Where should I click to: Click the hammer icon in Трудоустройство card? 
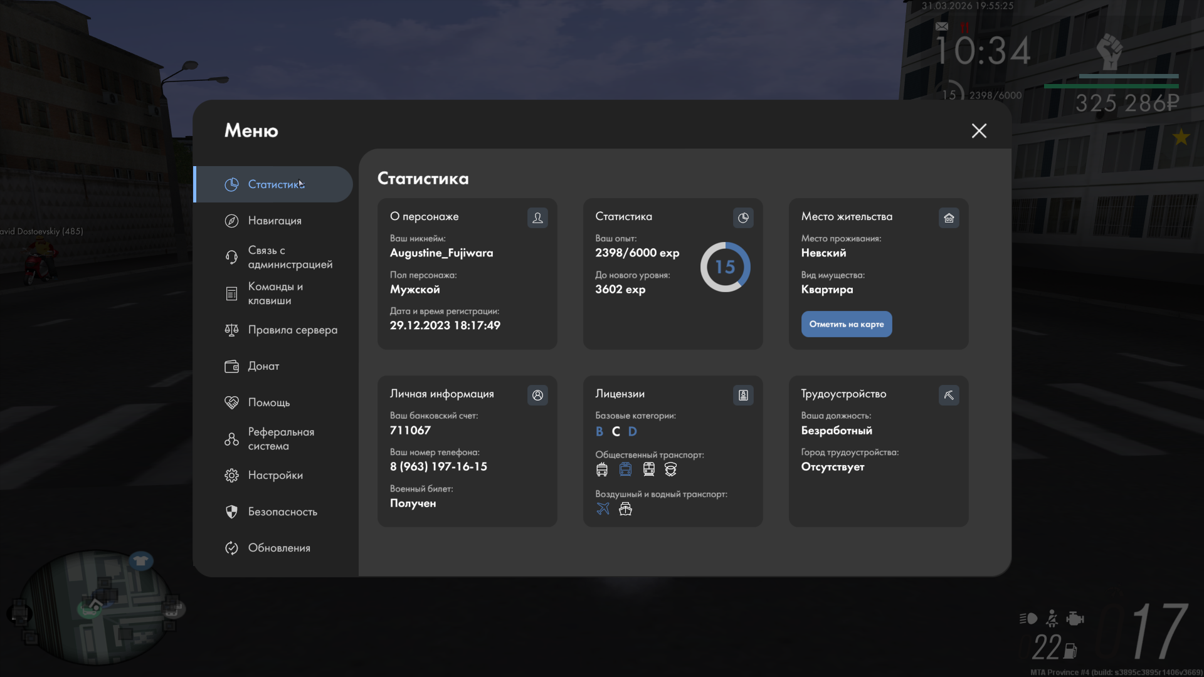click(949, 395)
